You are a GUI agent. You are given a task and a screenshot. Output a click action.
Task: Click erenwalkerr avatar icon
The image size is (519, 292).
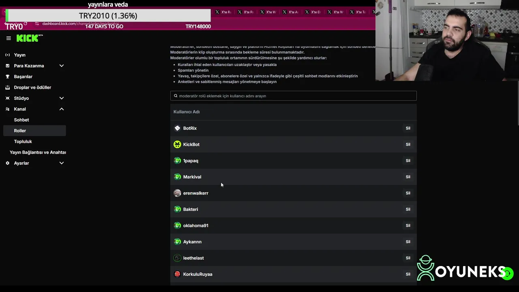tap(177, 193)
